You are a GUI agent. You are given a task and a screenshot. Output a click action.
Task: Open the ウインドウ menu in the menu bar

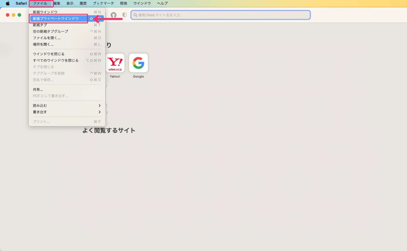(142, 4)
